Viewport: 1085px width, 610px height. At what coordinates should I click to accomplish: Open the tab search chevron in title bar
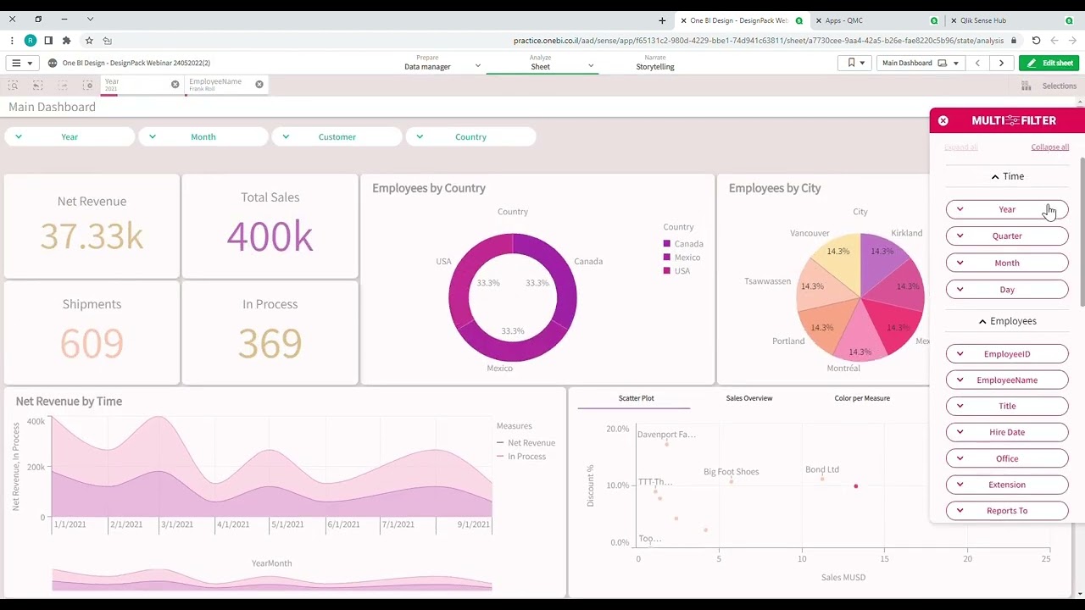pos(91,19)
